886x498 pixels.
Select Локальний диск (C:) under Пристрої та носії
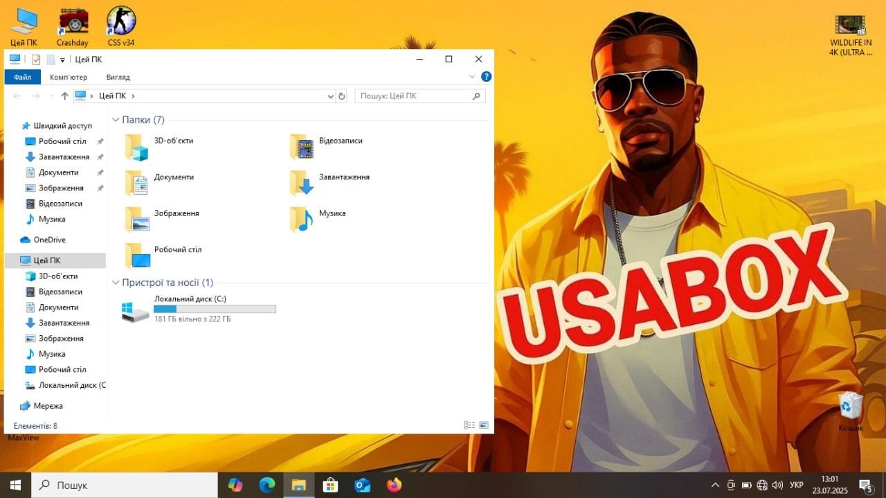click(199, 309)
